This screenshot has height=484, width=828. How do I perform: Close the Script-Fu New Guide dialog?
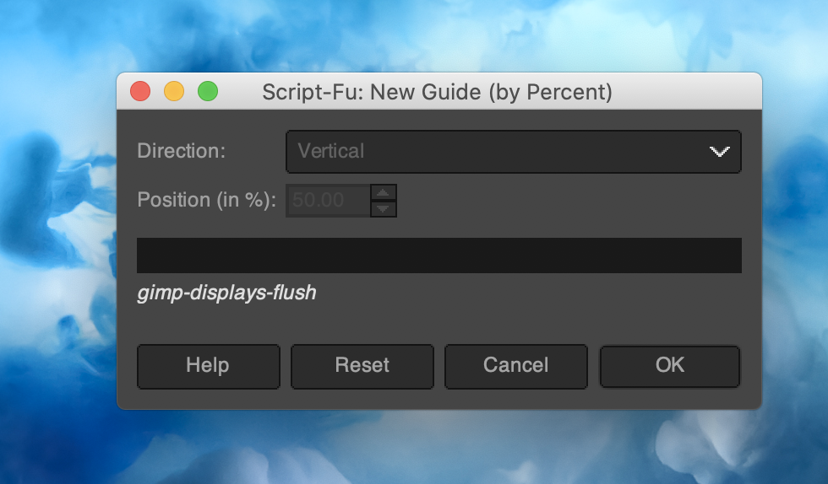tap(140, 91)
